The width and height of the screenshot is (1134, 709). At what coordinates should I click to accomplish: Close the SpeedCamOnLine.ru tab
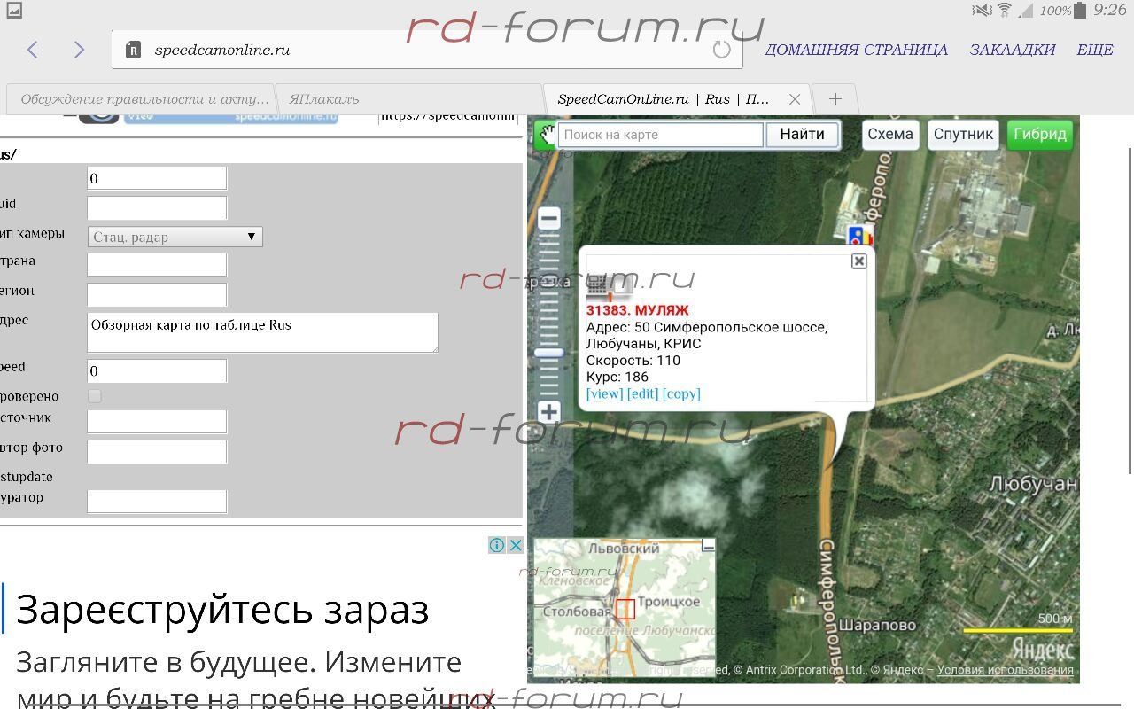795,99
